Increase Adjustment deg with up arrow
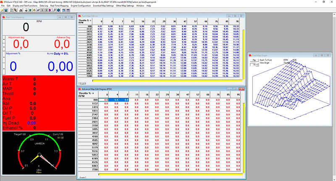The height and width of the screenshot is (181, 336). coord(4,39)
